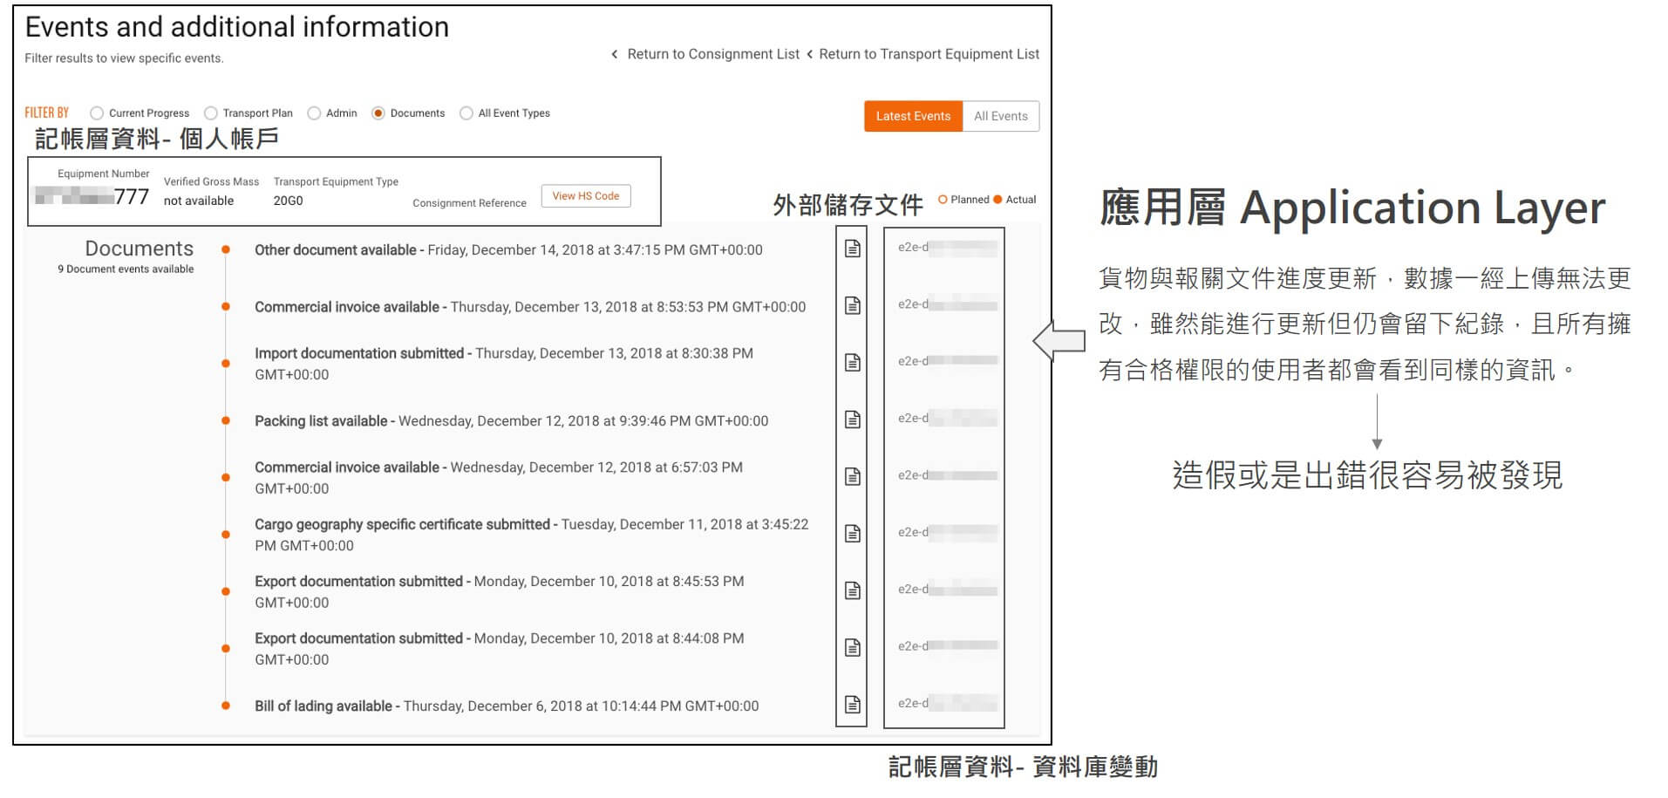1668x798 pixels.
Task: Open document icon for Import documentation submitted
Action: (853, 363)
